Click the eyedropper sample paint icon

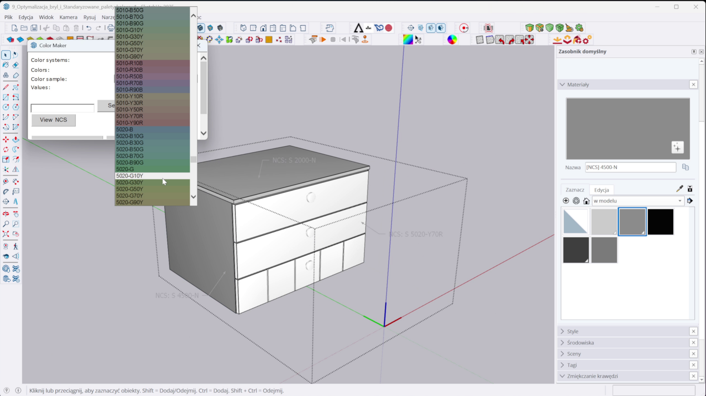coord(680,189)
